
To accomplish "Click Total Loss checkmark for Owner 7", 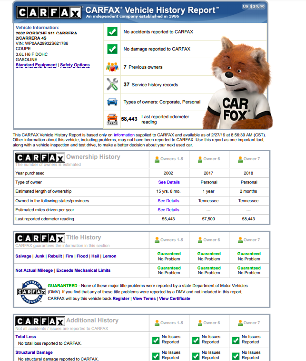I will 236,340.
